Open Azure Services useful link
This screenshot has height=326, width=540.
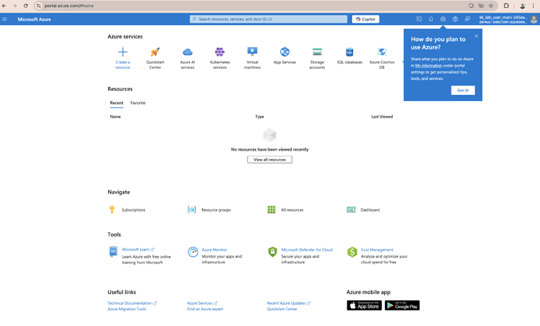[200, 303]
